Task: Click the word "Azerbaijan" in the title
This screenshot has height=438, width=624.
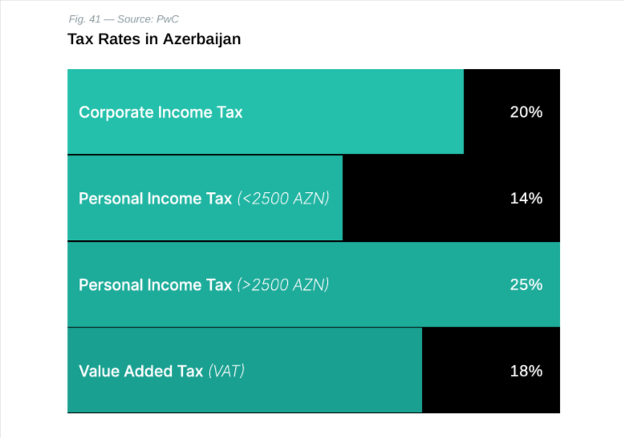Action: (204, 38)
